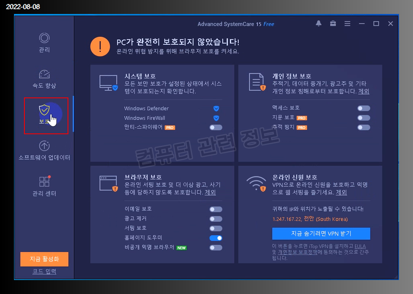Screen dimensions: 413x294
Task: Click the PRO badge beside 추적 방지
Action: coord(302,128)
